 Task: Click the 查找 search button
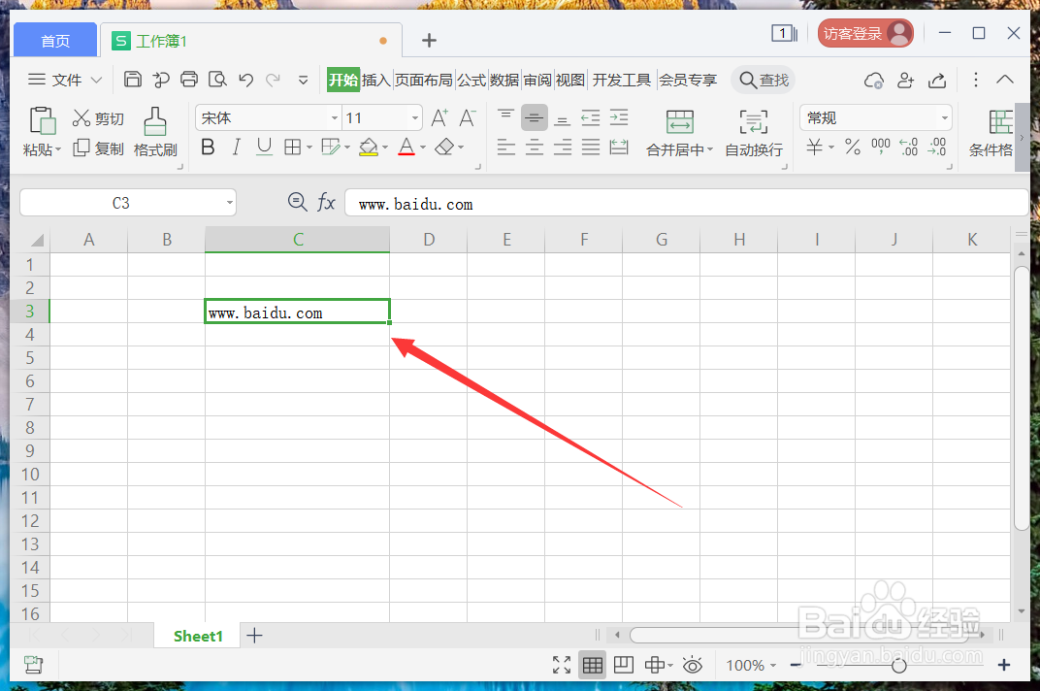point(764,80)
